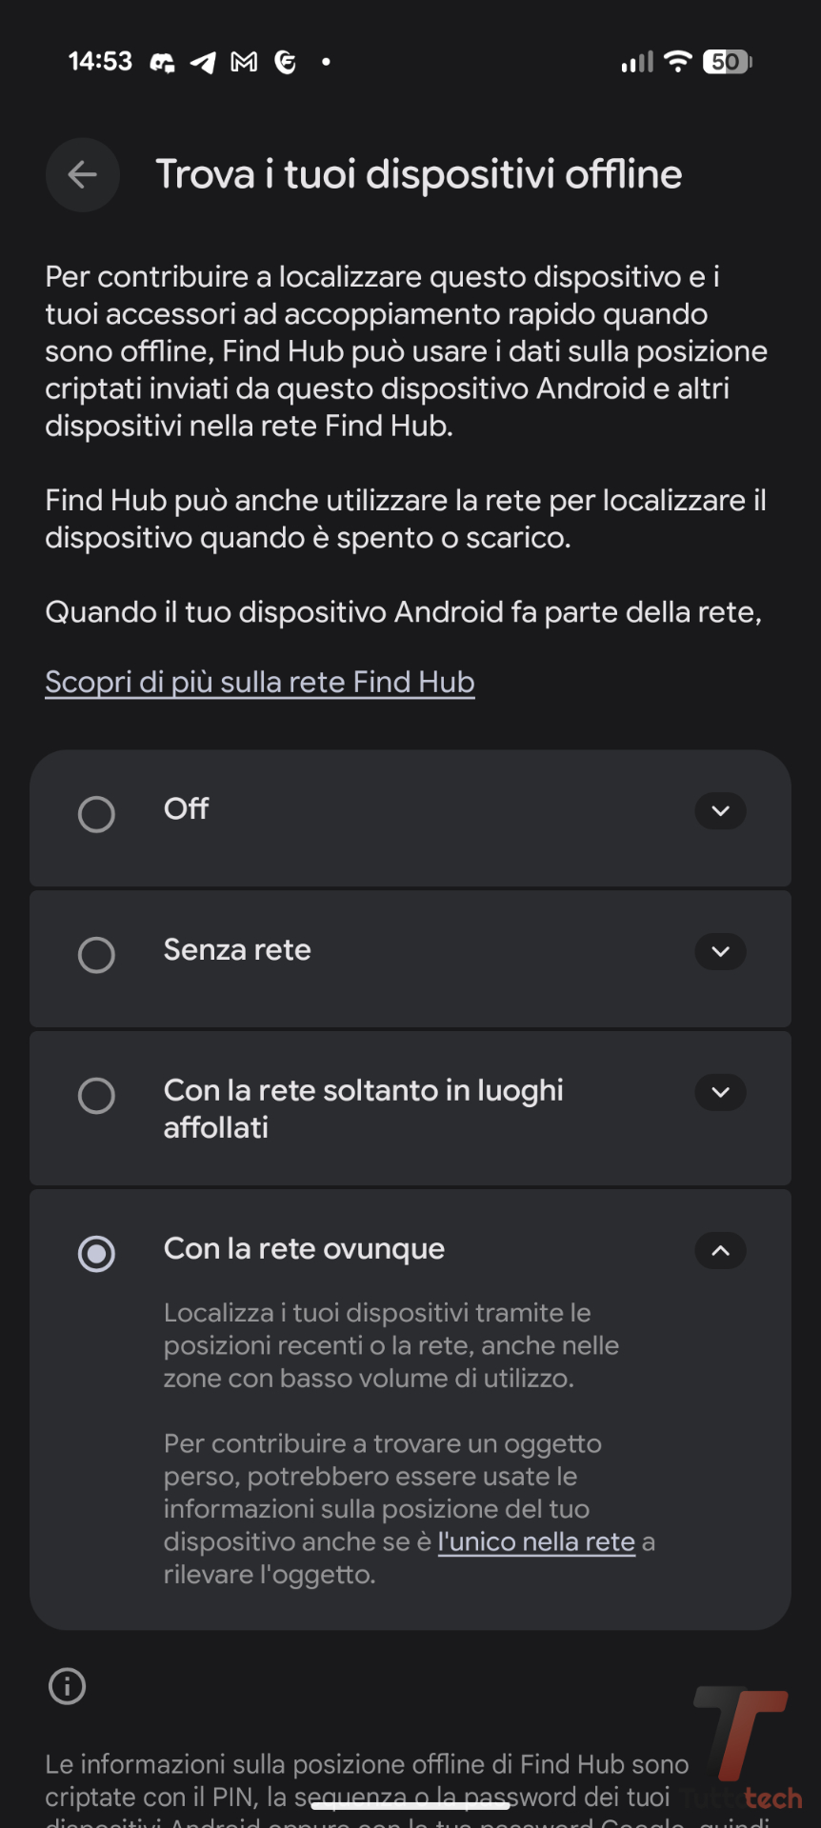The height and width of the screenshot is (1828, 821).
Task: Select the Senza rete radio option
Action: click(x=96, y=955)
